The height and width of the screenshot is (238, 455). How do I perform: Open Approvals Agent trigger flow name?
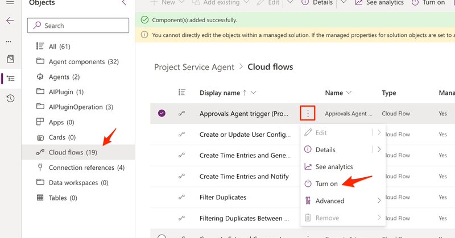point(244,114)
